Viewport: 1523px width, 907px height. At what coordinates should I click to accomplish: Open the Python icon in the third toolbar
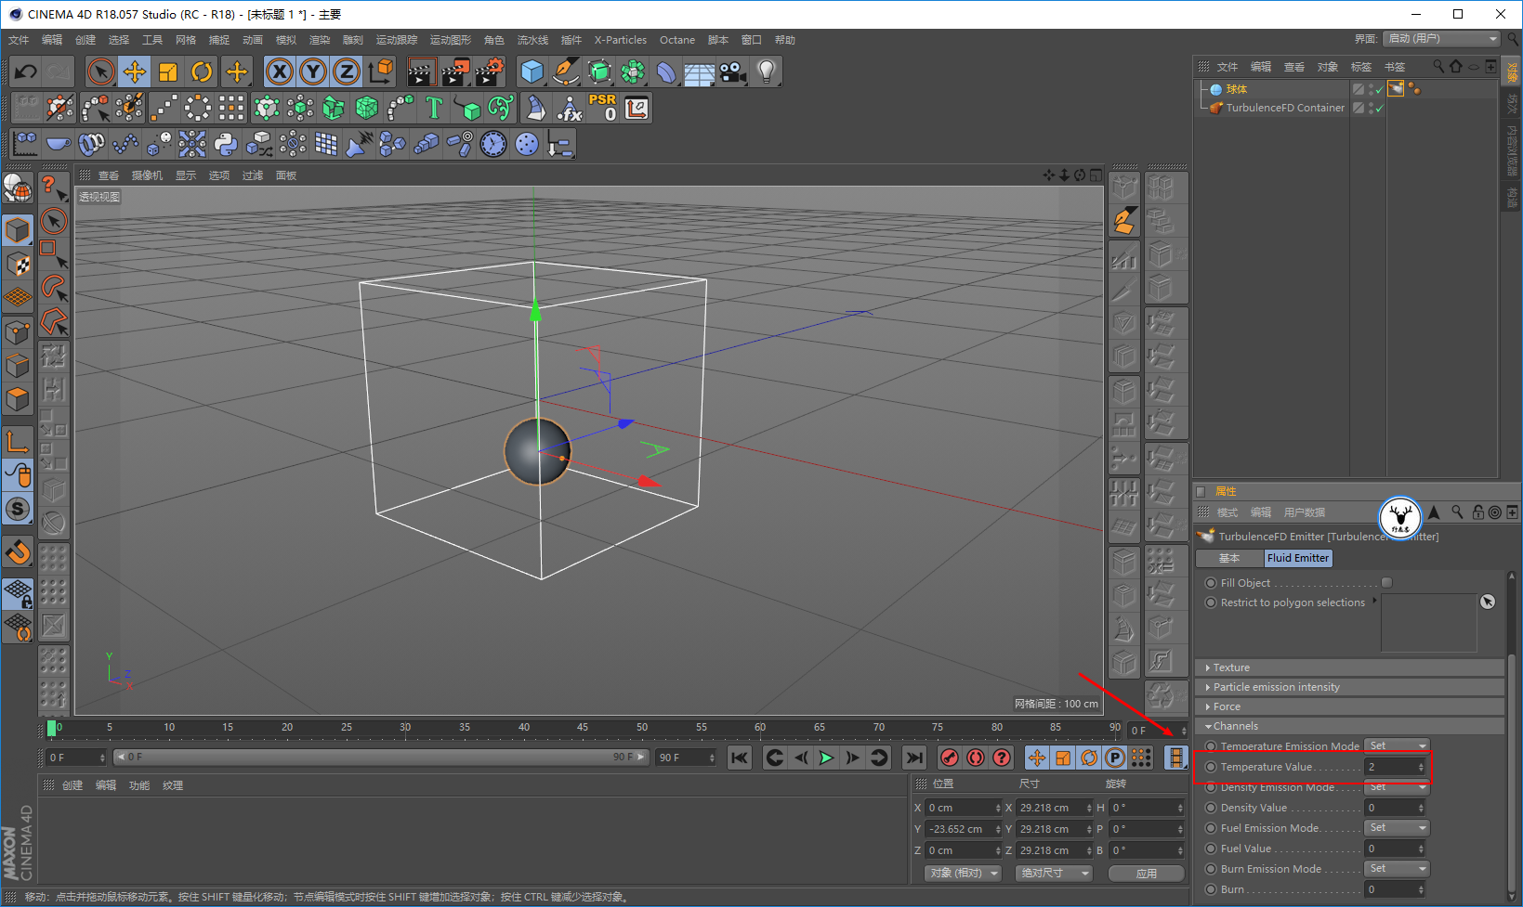226,144
